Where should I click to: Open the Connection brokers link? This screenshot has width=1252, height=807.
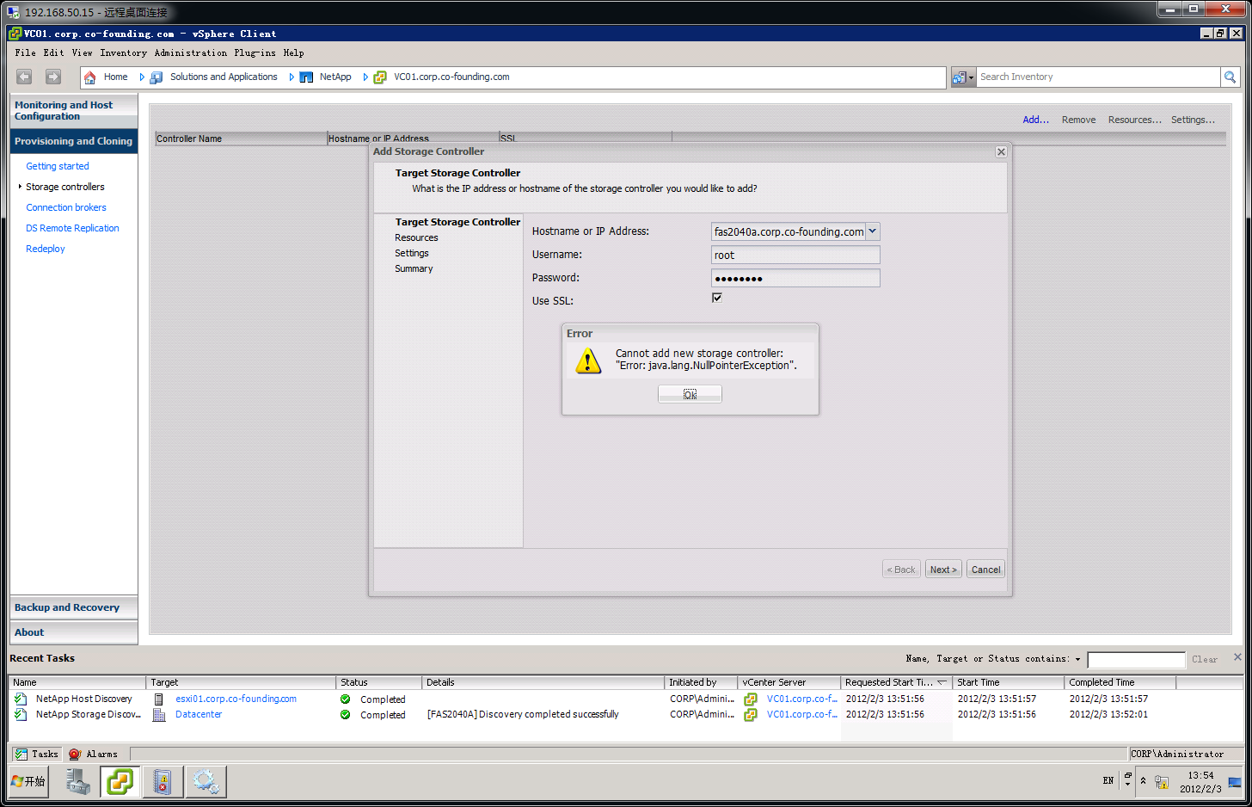[66, 207]
